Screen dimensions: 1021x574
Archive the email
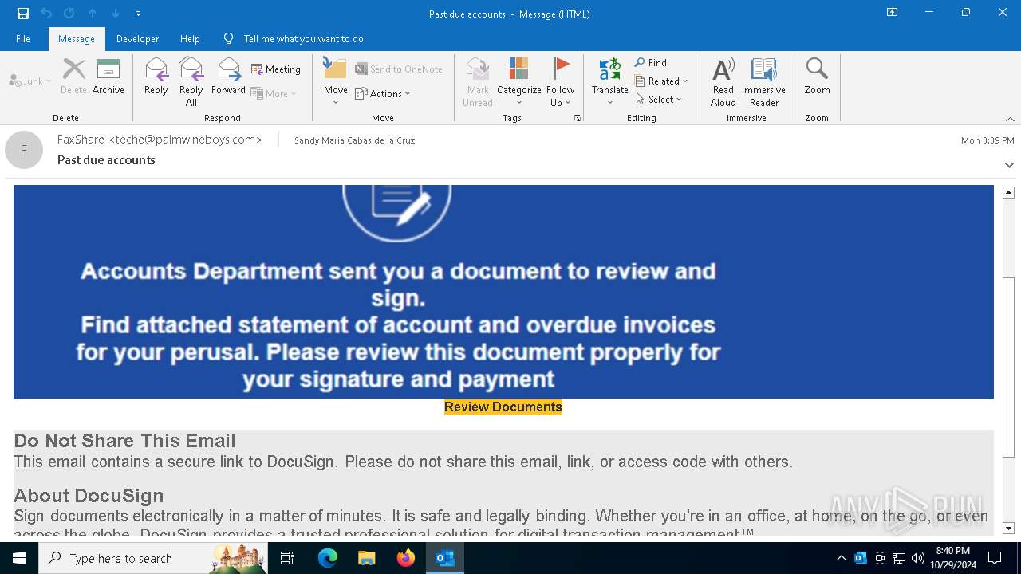click(108, 77)
